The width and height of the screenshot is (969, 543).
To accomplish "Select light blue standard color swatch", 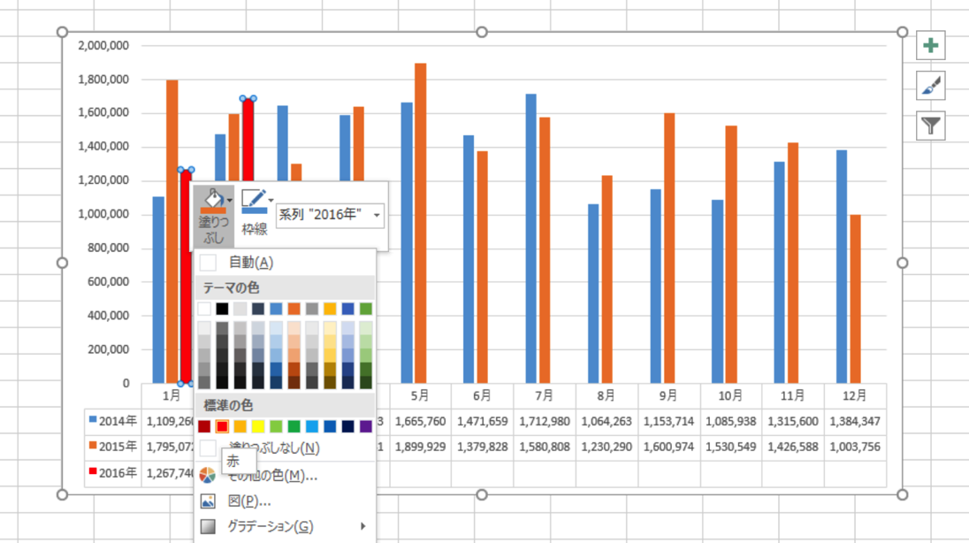I will [311, 426].
